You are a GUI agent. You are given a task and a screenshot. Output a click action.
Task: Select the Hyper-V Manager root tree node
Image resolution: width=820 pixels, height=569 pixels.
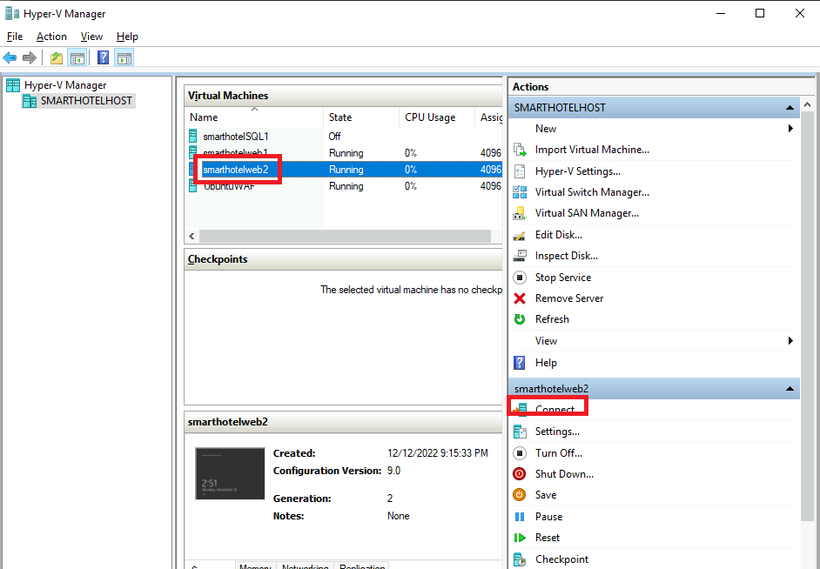click(x=65, y=85)
